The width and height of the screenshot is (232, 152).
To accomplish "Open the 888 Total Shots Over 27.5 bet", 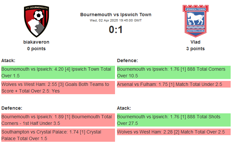I will tap(173, 120).
